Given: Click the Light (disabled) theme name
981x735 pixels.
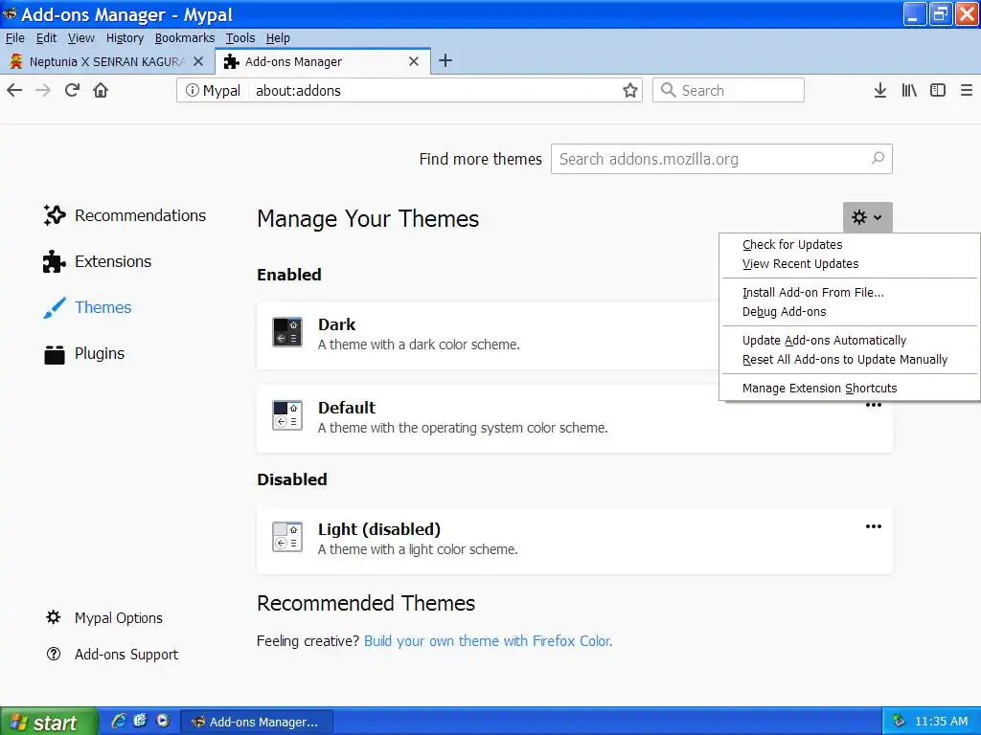Looking at the screenshot, I should point(379,529).
